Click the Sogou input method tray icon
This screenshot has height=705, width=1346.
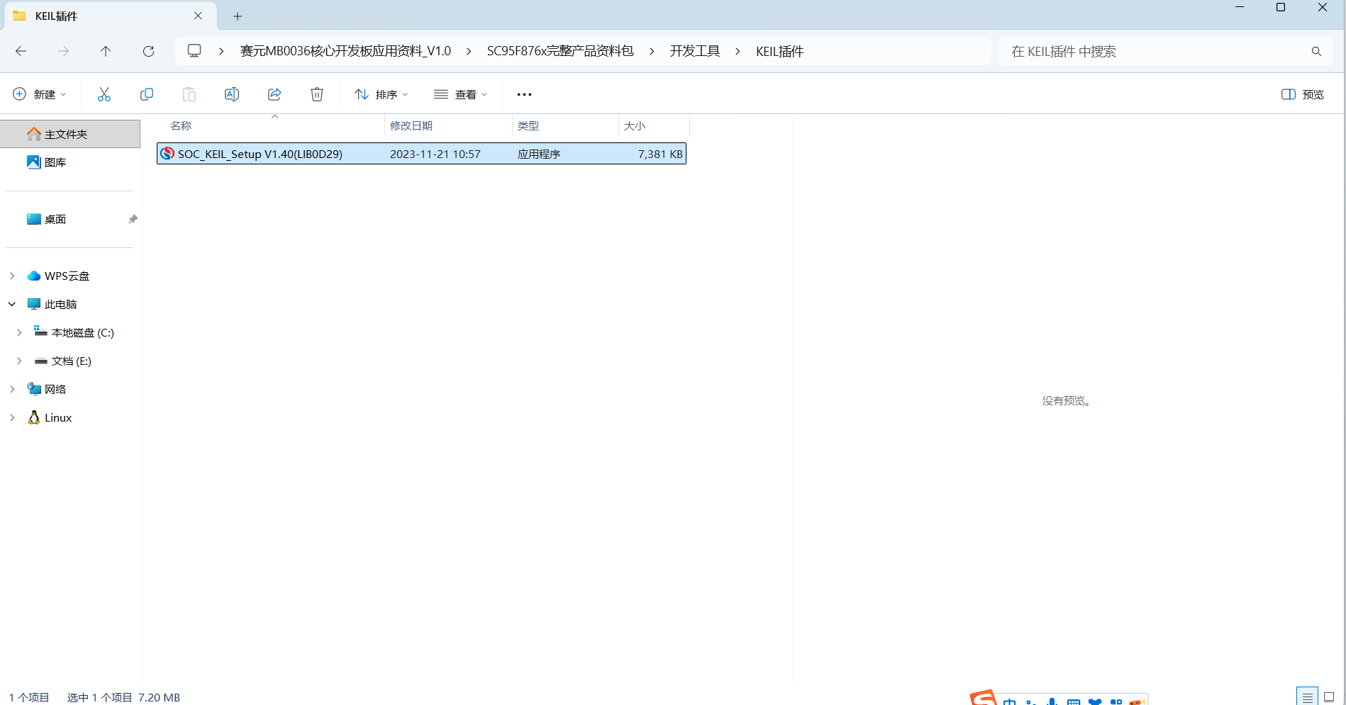pos(984,698)
